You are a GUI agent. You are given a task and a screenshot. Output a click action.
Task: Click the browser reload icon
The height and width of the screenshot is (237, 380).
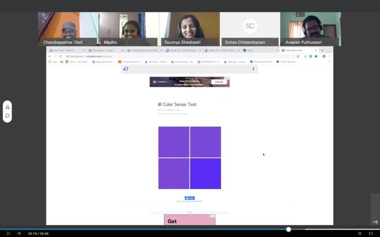(61, 56)
